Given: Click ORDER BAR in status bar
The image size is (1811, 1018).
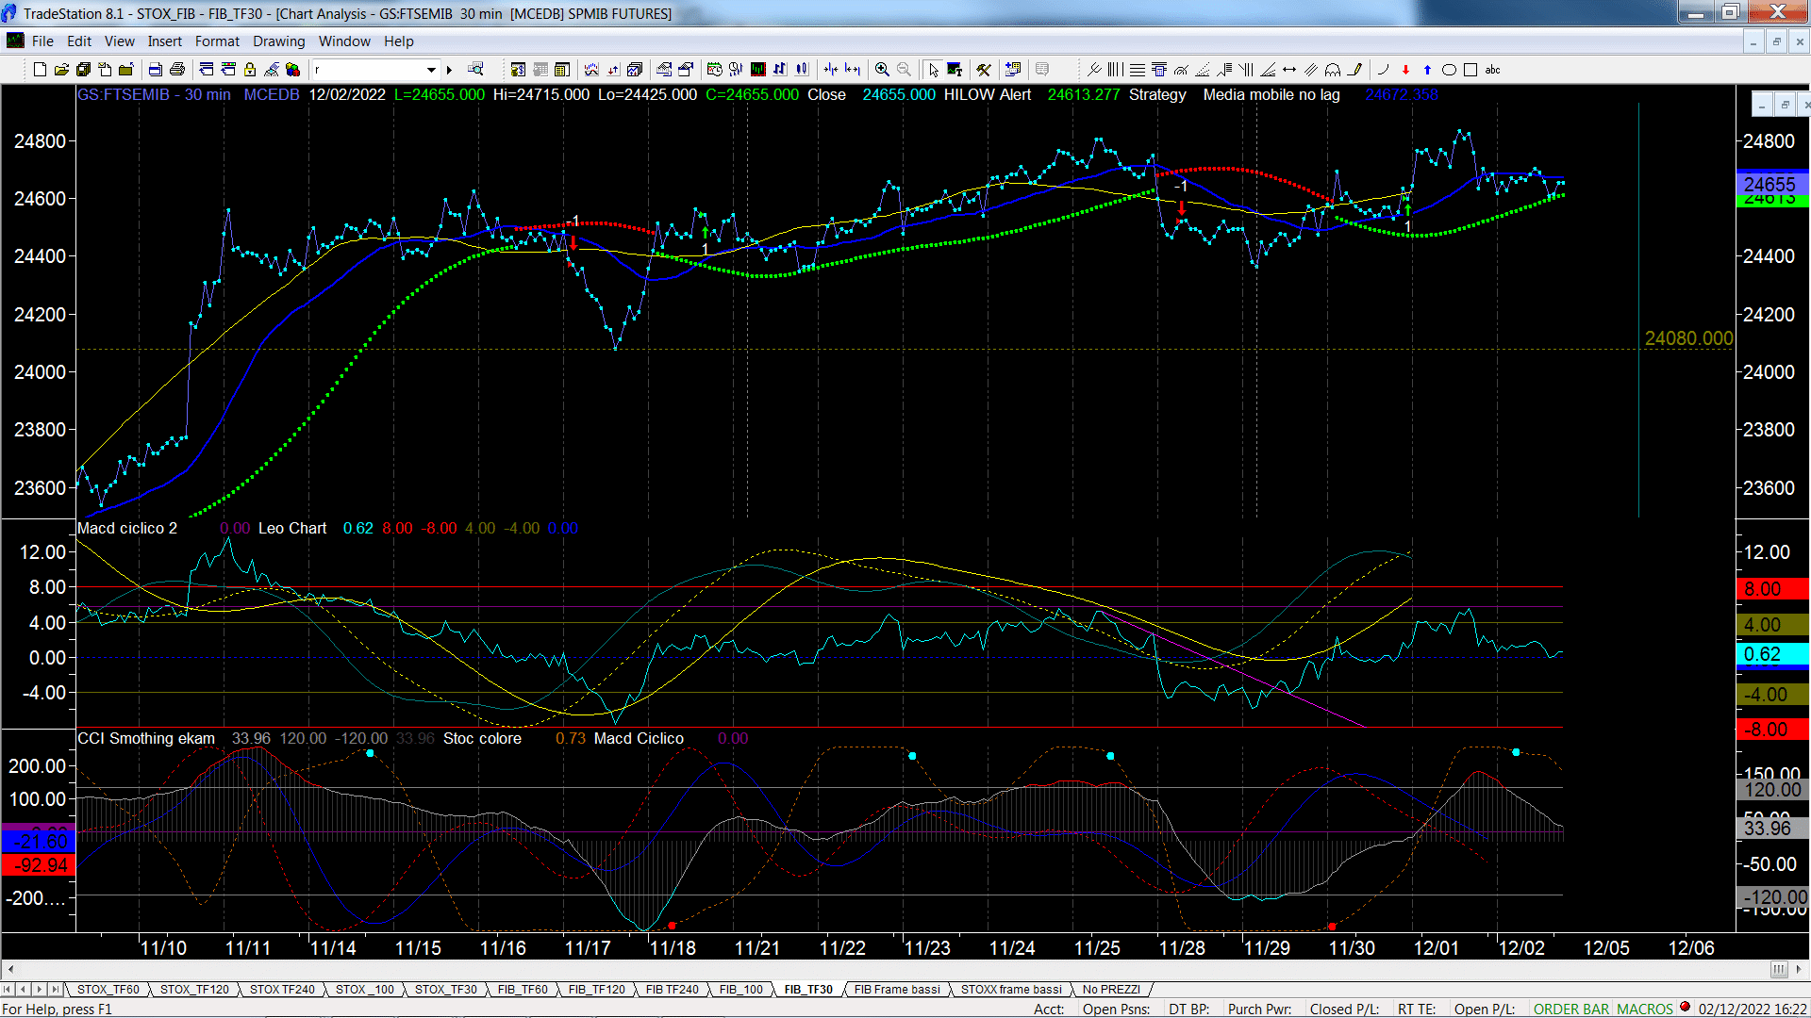Looking at the screenshot, I should click(1571, 1010).
